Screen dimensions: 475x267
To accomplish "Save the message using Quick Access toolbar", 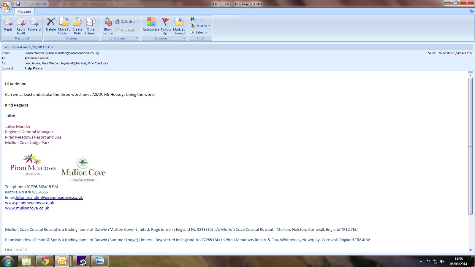I will click(x=18, y=4).
